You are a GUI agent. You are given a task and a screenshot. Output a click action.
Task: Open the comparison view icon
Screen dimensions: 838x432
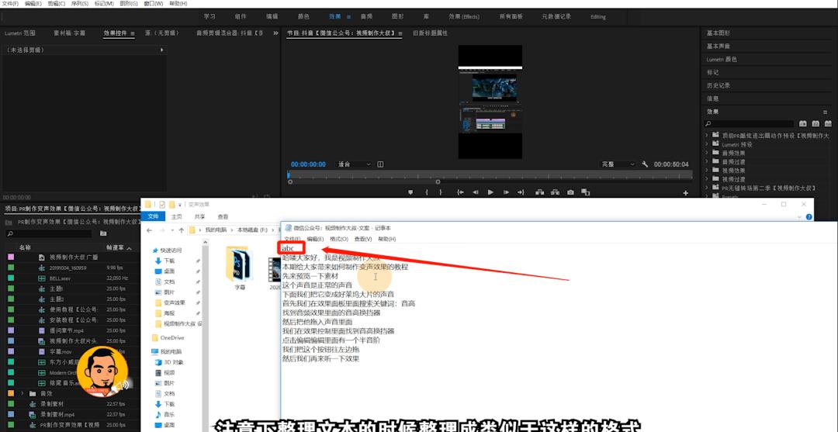coord(585,192)
